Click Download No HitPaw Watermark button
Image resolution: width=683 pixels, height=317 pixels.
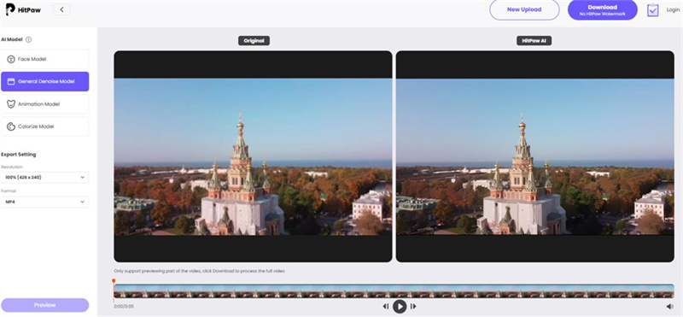click(x=603, y=10)
